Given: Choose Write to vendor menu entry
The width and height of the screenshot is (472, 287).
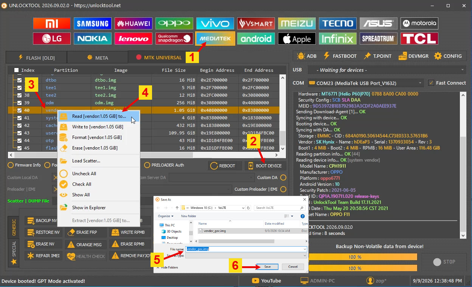Looking at the screenshot, I should (98, 127).
